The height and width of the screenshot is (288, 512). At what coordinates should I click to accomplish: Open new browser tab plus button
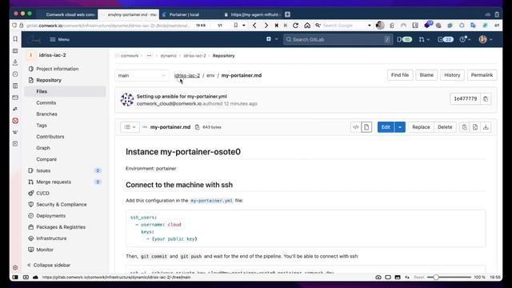click(287, 14)
